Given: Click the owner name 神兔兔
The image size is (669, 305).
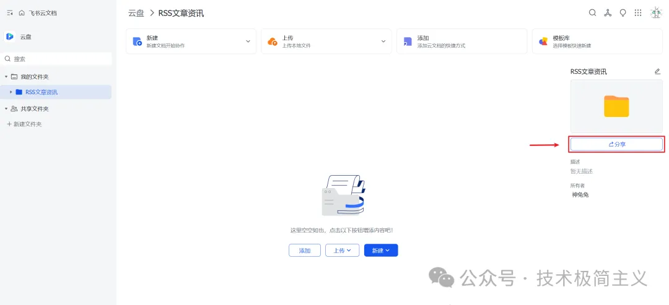Looking at the screenshot, I should [580, 195].
